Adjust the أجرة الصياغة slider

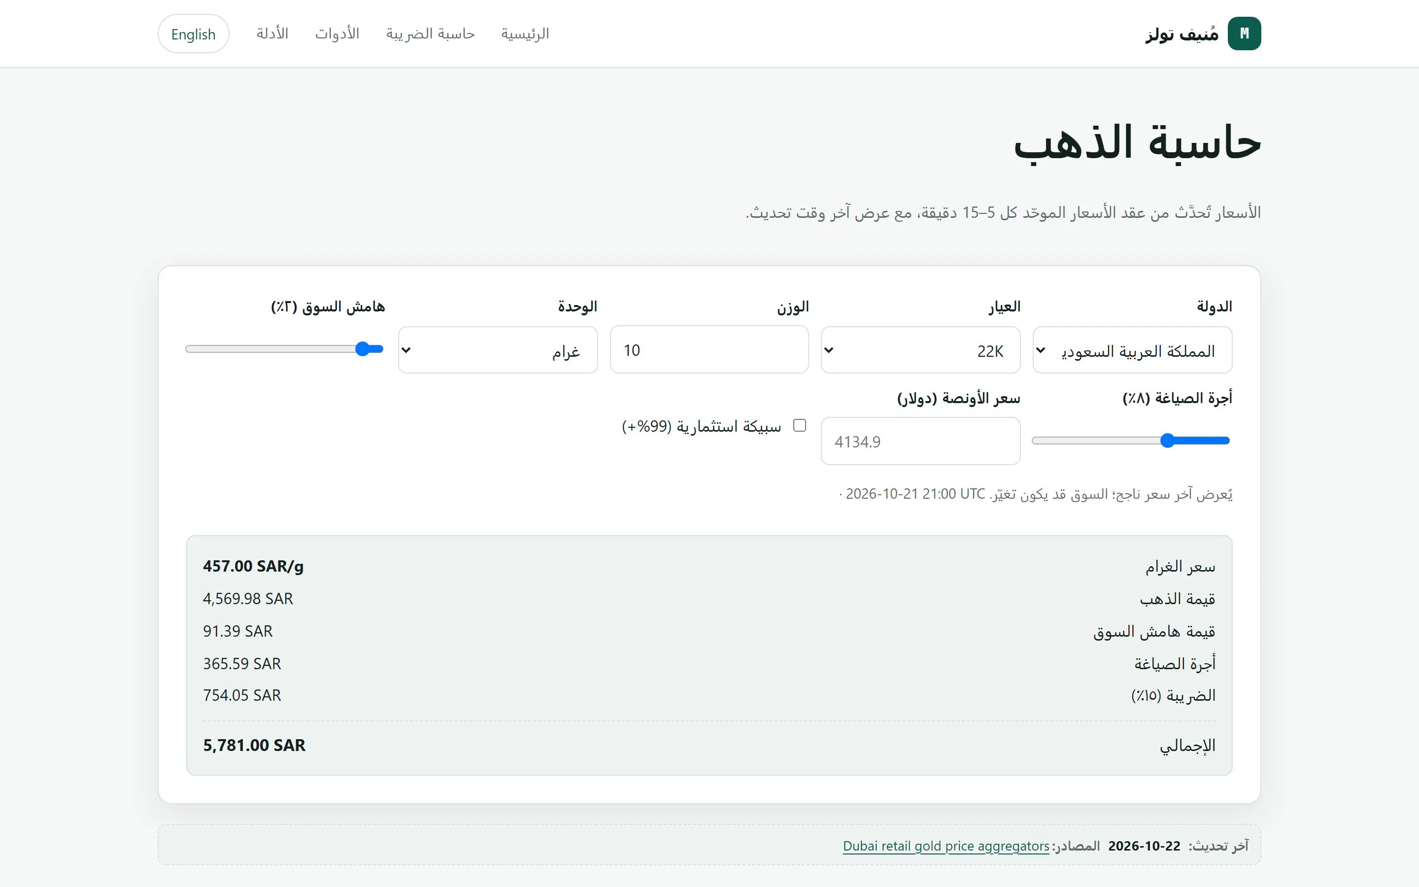pyautogui.click(x=1131, y=441)
